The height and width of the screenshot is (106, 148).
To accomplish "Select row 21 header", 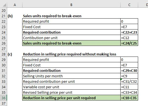I will 4,16.
